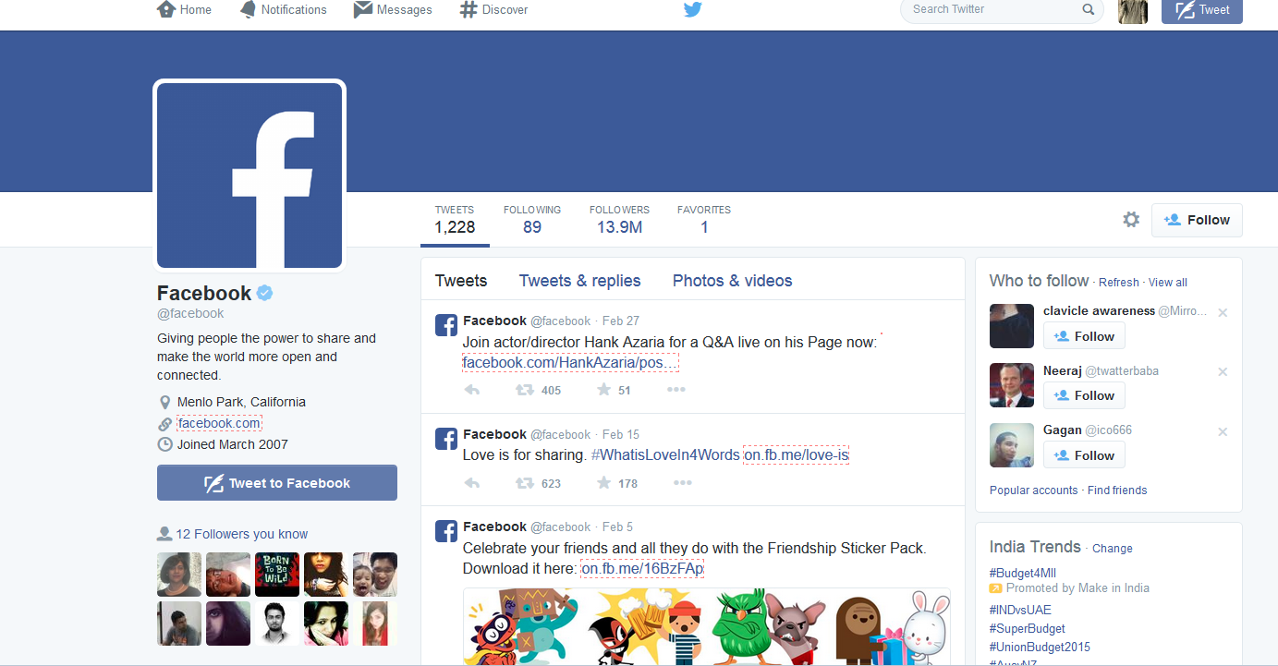Switch to Photos & videos tab
1278x666 pixels.
click(732, 281)
